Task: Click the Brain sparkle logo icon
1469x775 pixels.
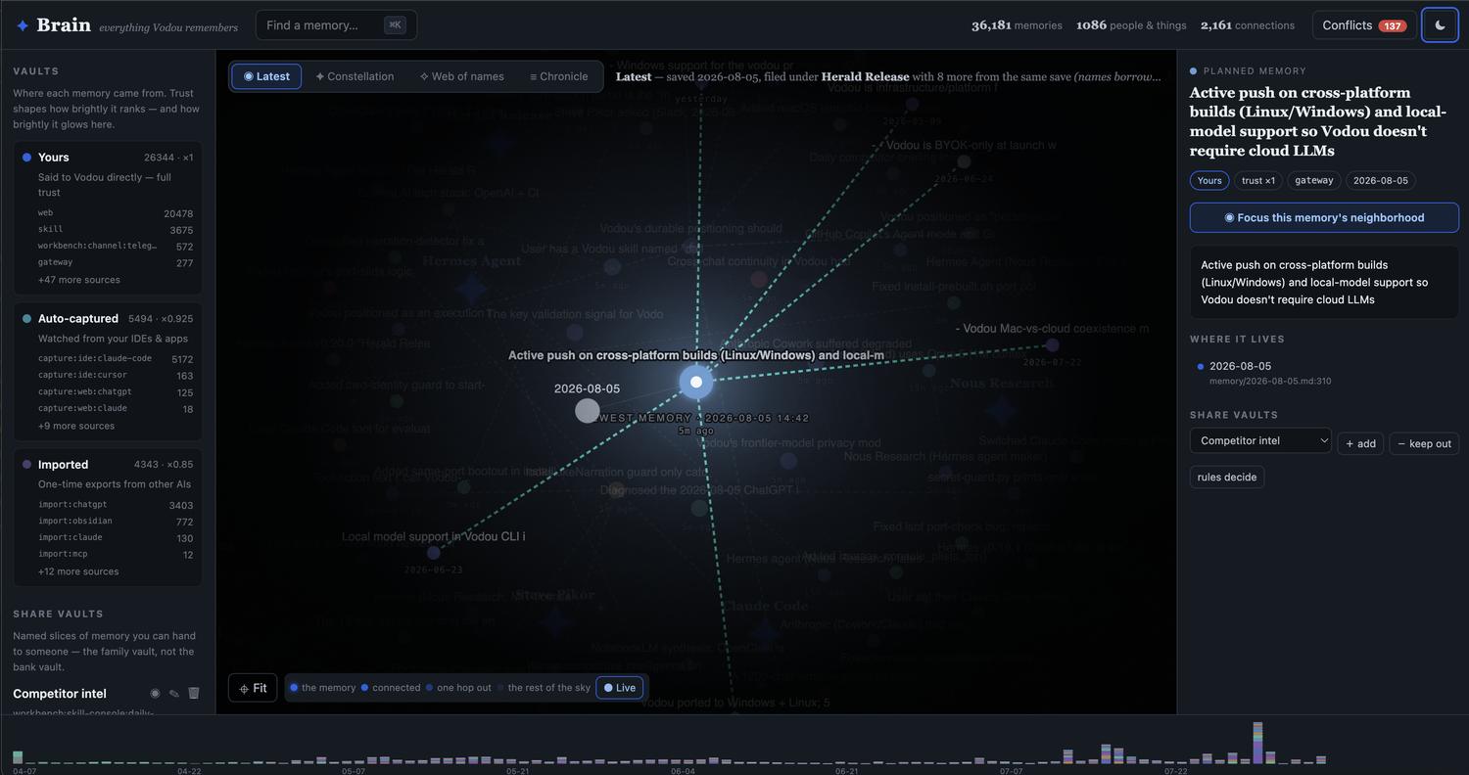Action: pos(23,25)
